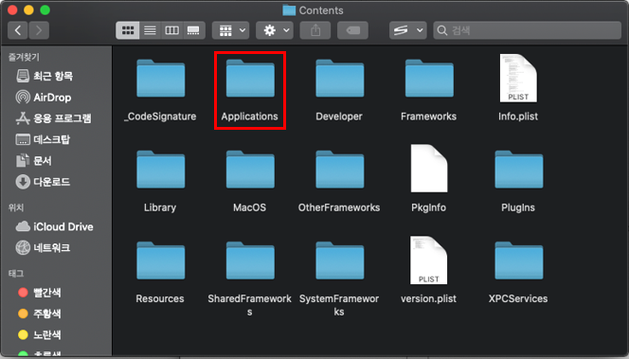The width and height of the screenshot is (629, 359).
Task: Click the yellow minimize window button
Action: tap(28, 10)
